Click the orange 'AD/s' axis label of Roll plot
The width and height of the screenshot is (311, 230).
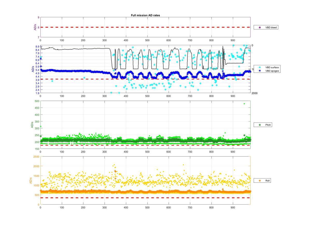pos(31,180)
